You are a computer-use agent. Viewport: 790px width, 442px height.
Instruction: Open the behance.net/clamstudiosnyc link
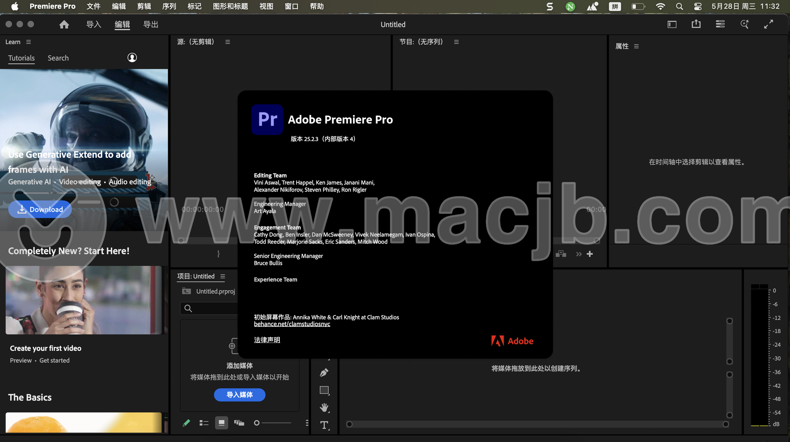click(292, 324)
